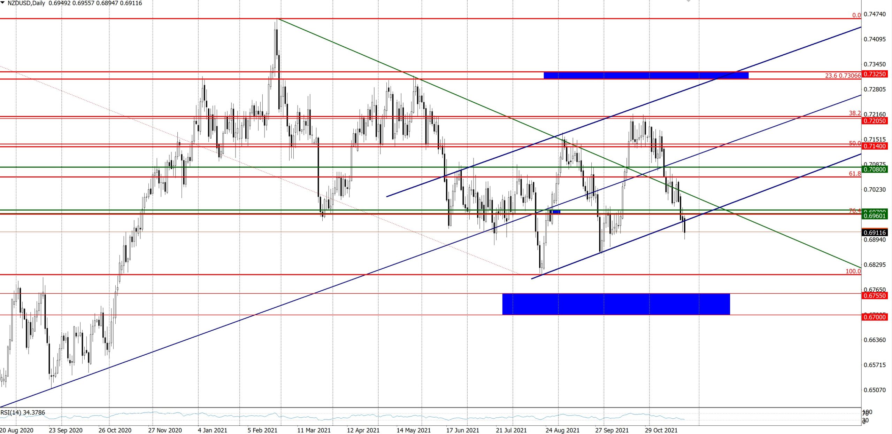Click the 20 Aug 2020 date label
The width and height of the screenshot is (892, 434).
coord(17,430)
